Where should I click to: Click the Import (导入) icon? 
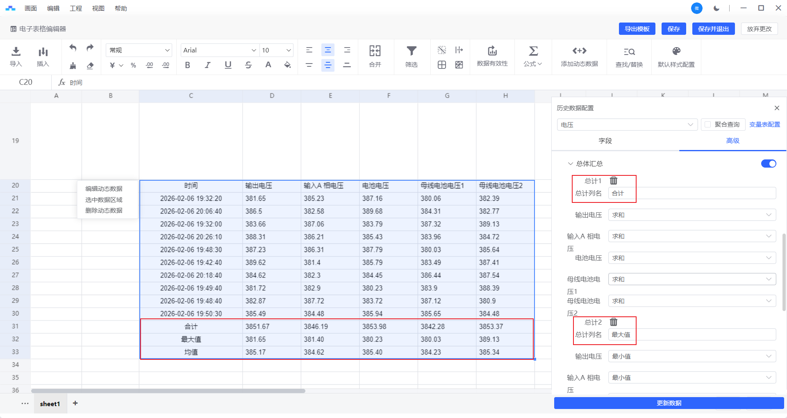coord(16,52)
